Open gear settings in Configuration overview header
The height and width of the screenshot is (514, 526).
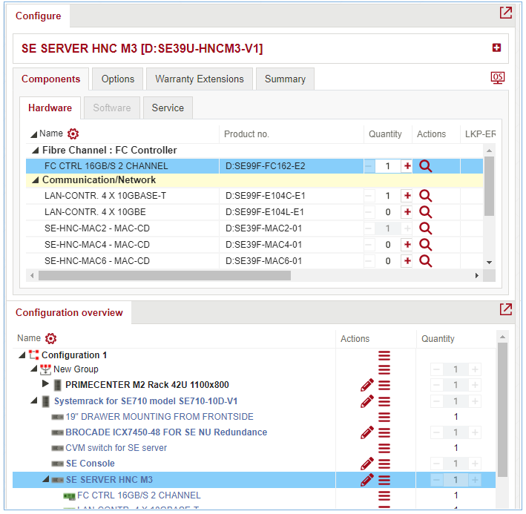[x=50, y=339]
